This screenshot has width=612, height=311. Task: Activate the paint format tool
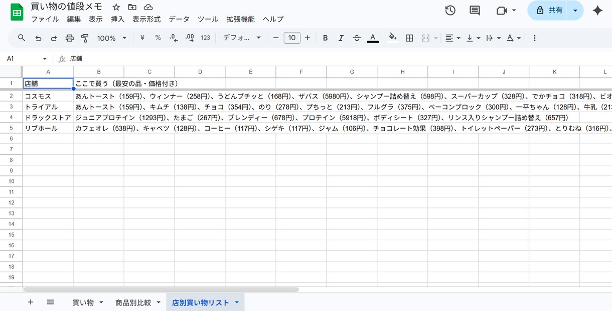click(x=85, y=38)
